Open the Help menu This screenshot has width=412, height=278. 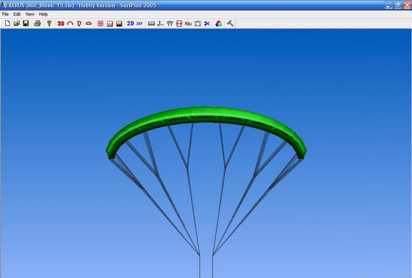(x=43, y=14)
